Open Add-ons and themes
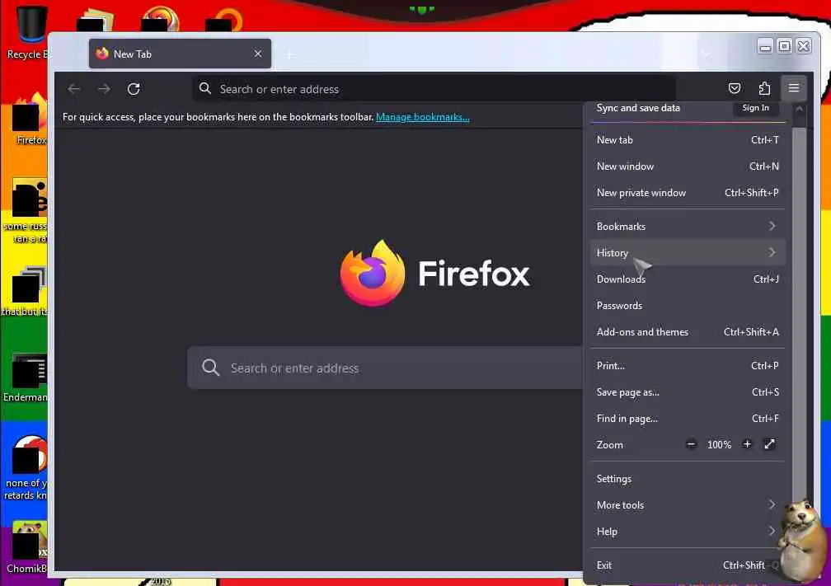This screenshot has width=831, height=586. [688, 332]
